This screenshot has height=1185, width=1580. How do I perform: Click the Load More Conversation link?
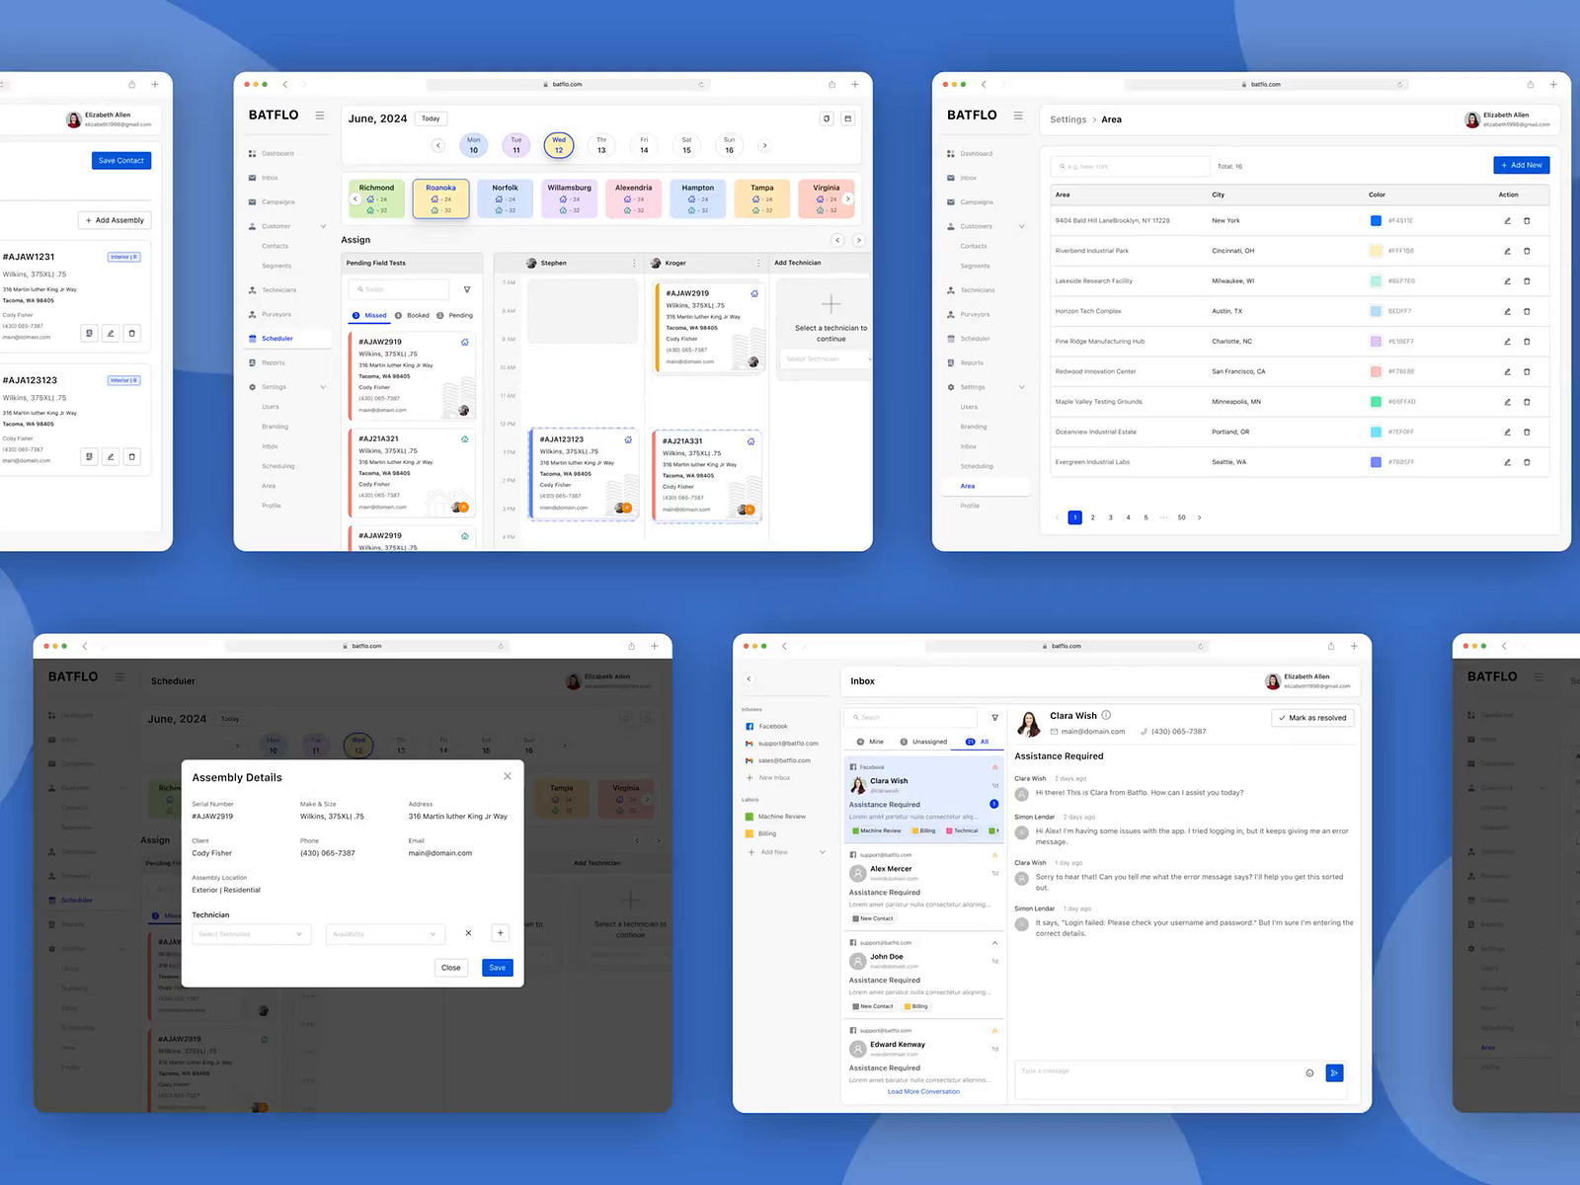coord(922,1091)
